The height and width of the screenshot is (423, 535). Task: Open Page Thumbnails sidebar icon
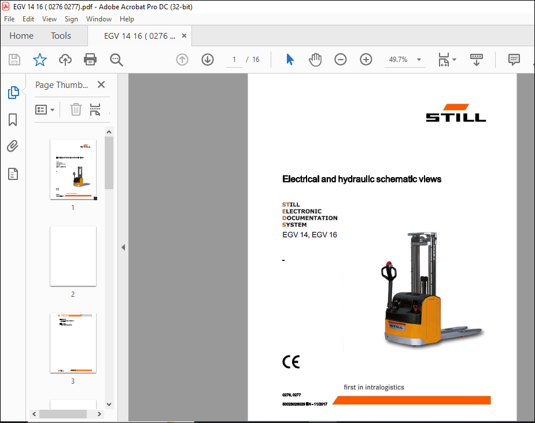[13, 93]
